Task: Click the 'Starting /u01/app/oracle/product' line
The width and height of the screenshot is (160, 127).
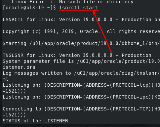Action: [81, 43]
